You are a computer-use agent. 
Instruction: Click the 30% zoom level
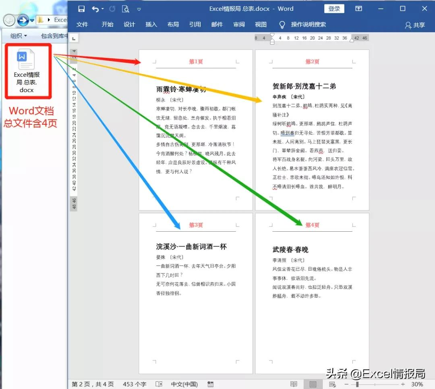pos(417,384)
